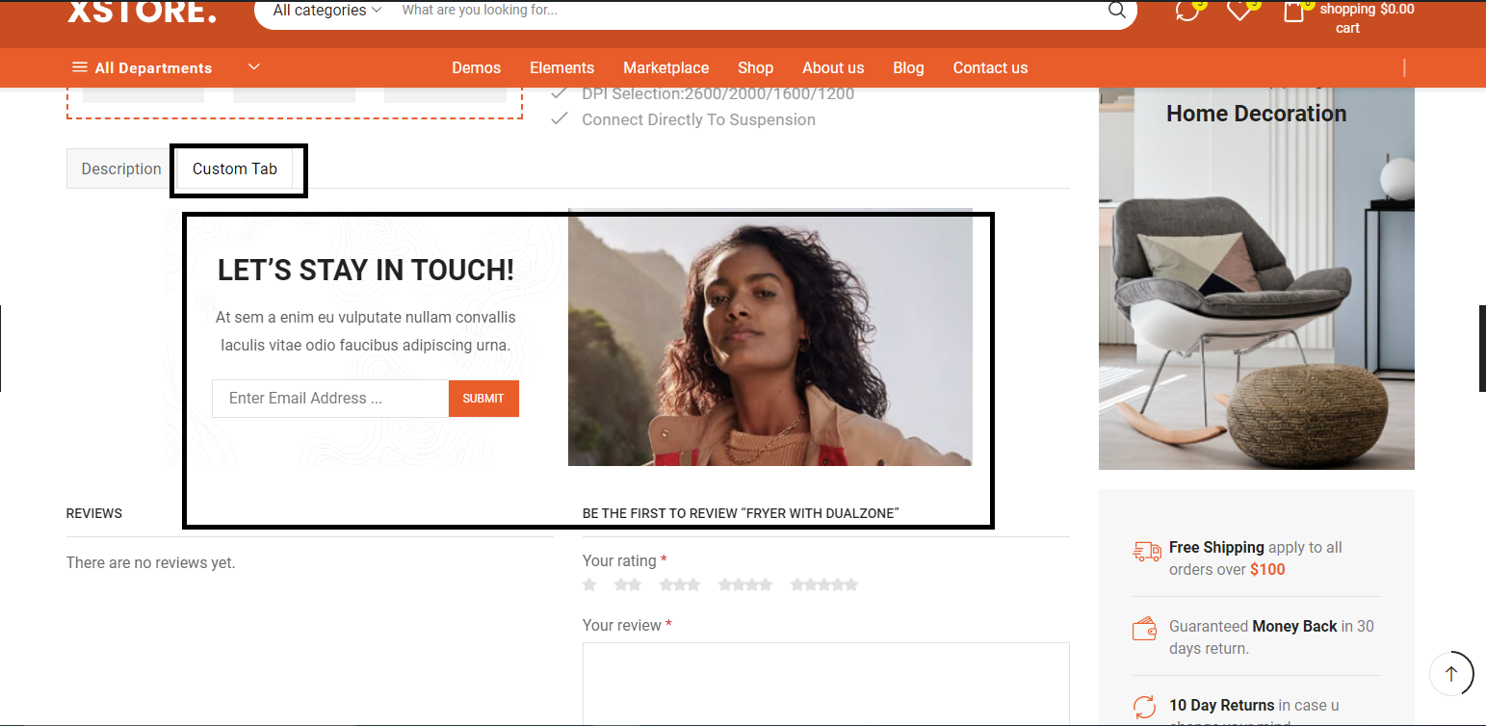
Task: Click the Money Back wallet icon
Action: point(1145,630)
